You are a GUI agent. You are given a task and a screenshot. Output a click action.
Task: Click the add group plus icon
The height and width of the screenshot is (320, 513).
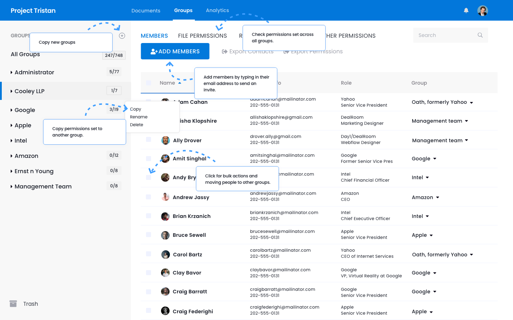point(122,36)
